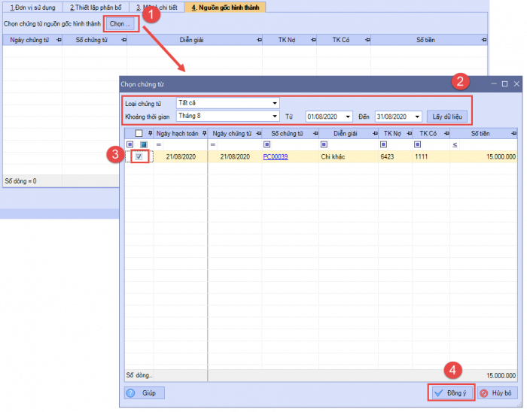The image size is (527, 412).
Task: Confirm selection with Đồng ý button
Action: (x=451, y=392)
